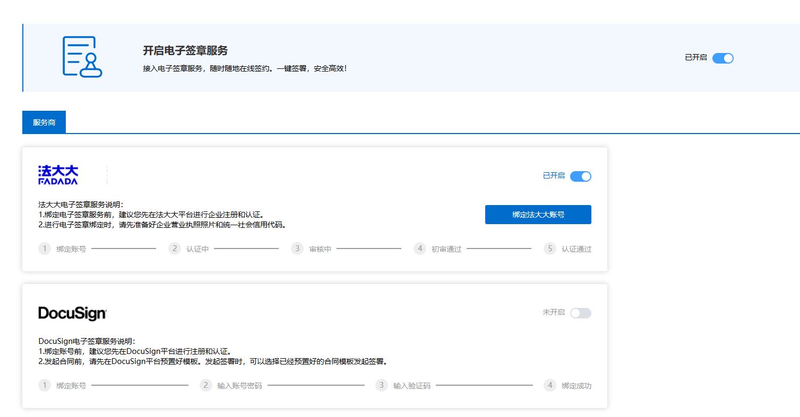
Task: Click 绑定法大大账号 button
Action: [x=538, y=215]
